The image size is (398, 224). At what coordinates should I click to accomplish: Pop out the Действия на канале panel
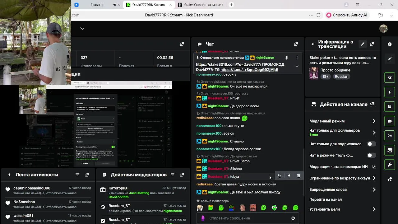click(x=372, y=105)
